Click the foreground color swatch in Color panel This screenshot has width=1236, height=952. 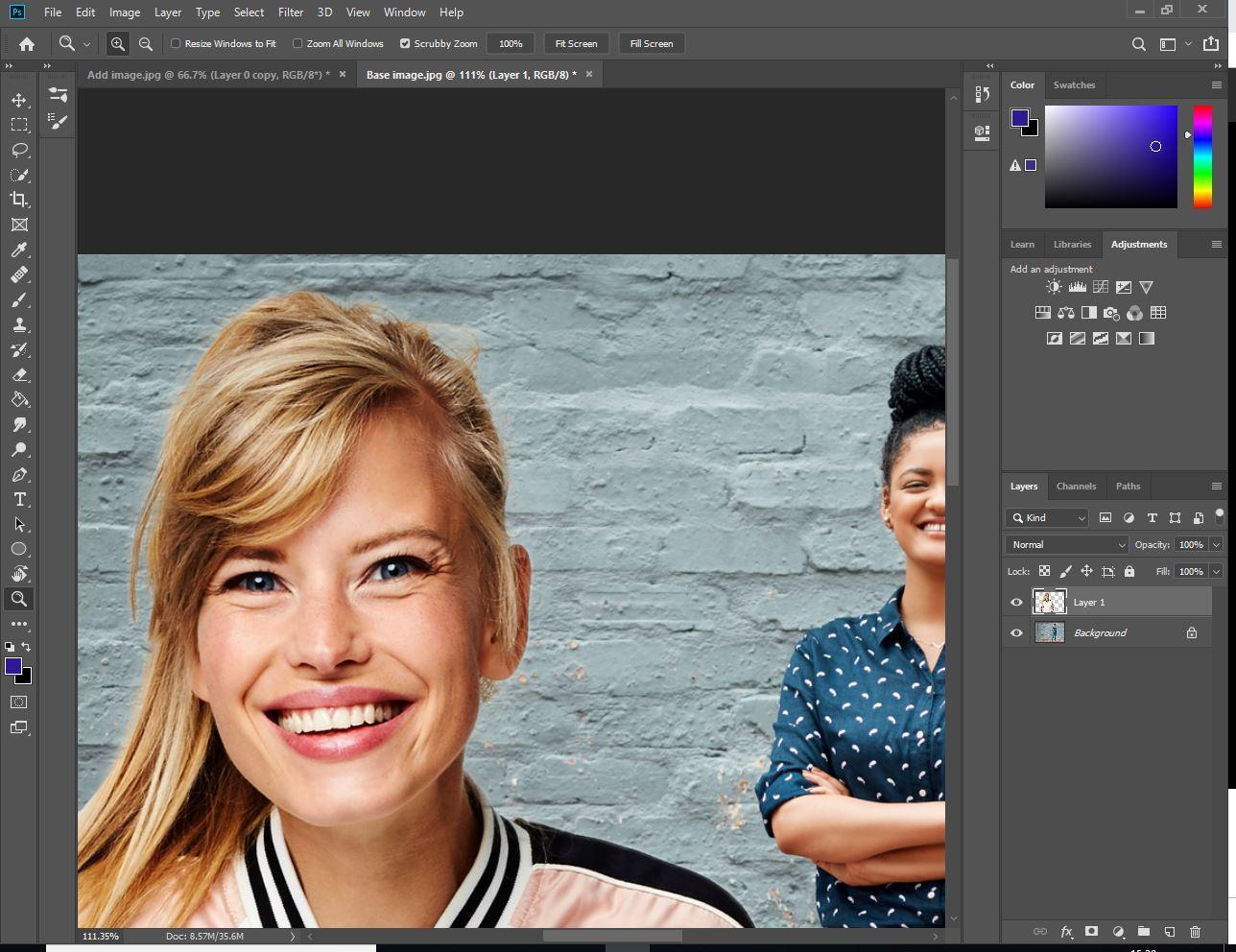pyautogui.click(x=1019, y=118)
